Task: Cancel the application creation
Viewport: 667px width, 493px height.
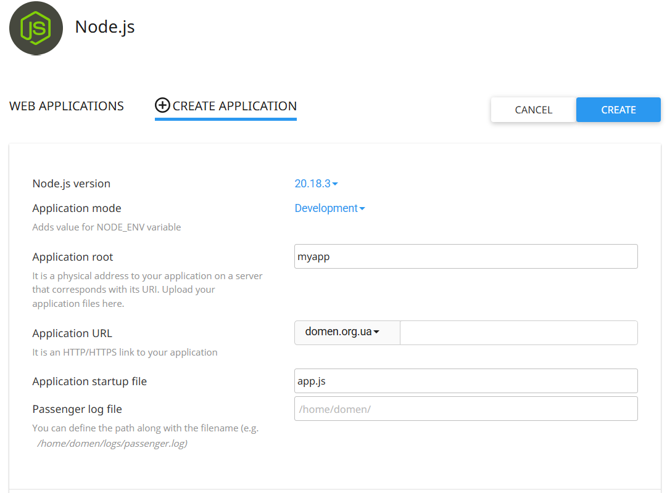Action: [534, 110]
